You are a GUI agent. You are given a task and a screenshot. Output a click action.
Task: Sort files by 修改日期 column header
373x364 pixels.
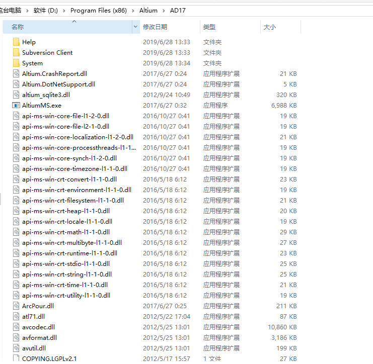pos(170,27)
